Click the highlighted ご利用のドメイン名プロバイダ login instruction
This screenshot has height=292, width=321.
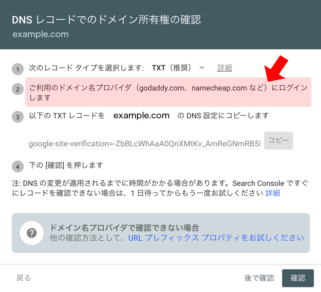pyautogui.click(x=168, y=92)
